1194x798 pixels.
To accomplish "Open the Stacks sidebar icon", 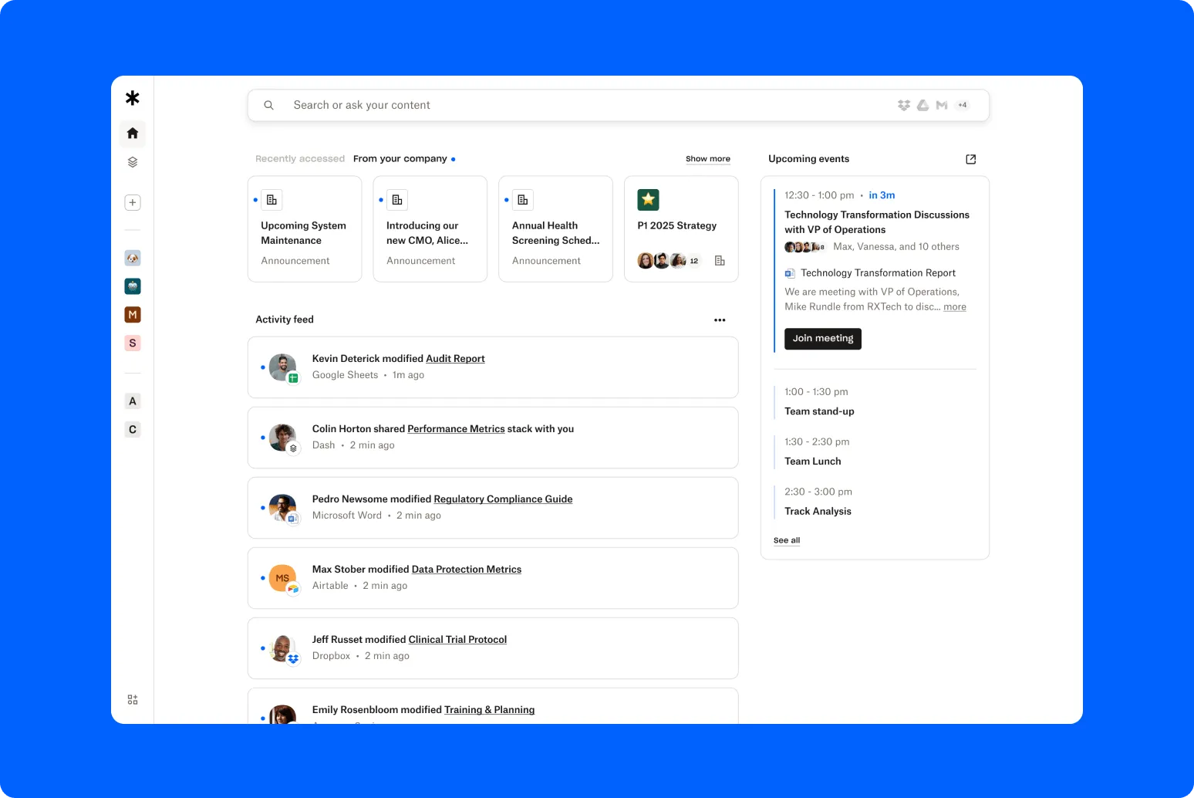I will click(x=133, y=162).
